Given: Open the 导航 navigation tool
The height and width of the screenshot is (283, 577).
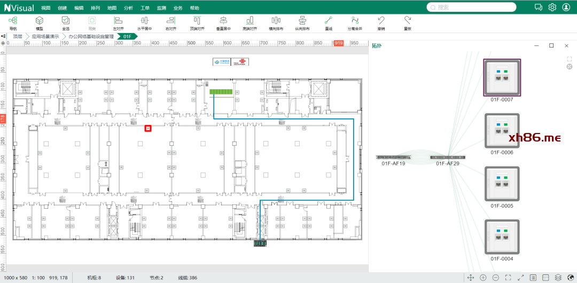Looking at the screenshot, I should tap(13, 23).
